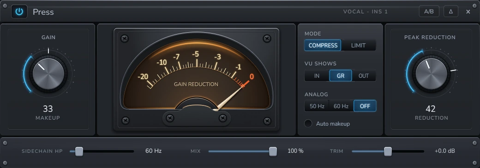Select COMPRESS mode
Viewport: 480px width, 168px height.
point(323,46)
